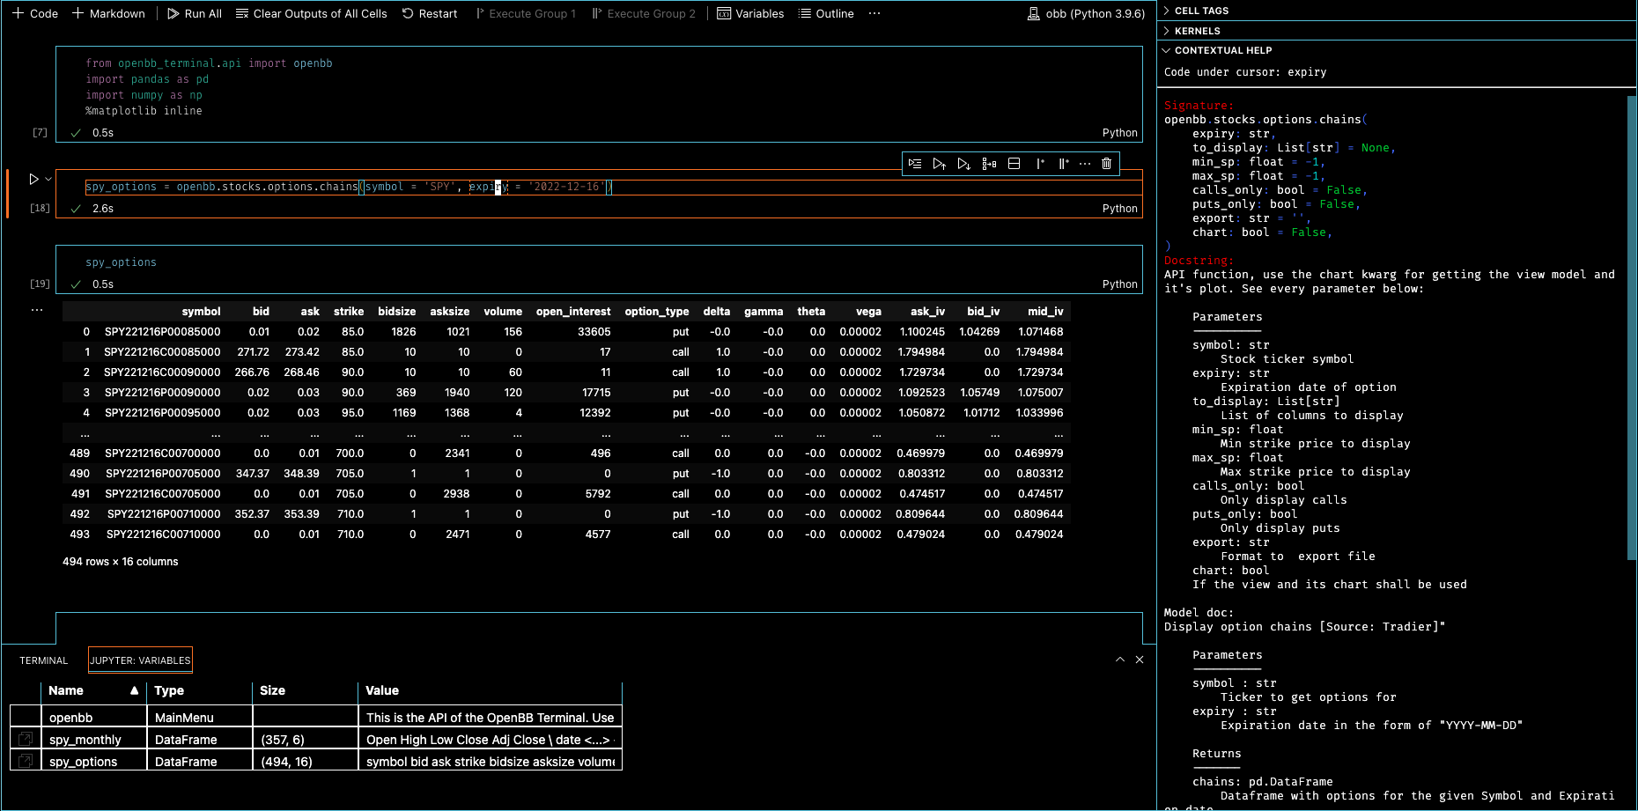Click the run-cell-in-section icon in cell toolbar
This screenshot has height=811, width=1638.
click(x=989, y=164)
